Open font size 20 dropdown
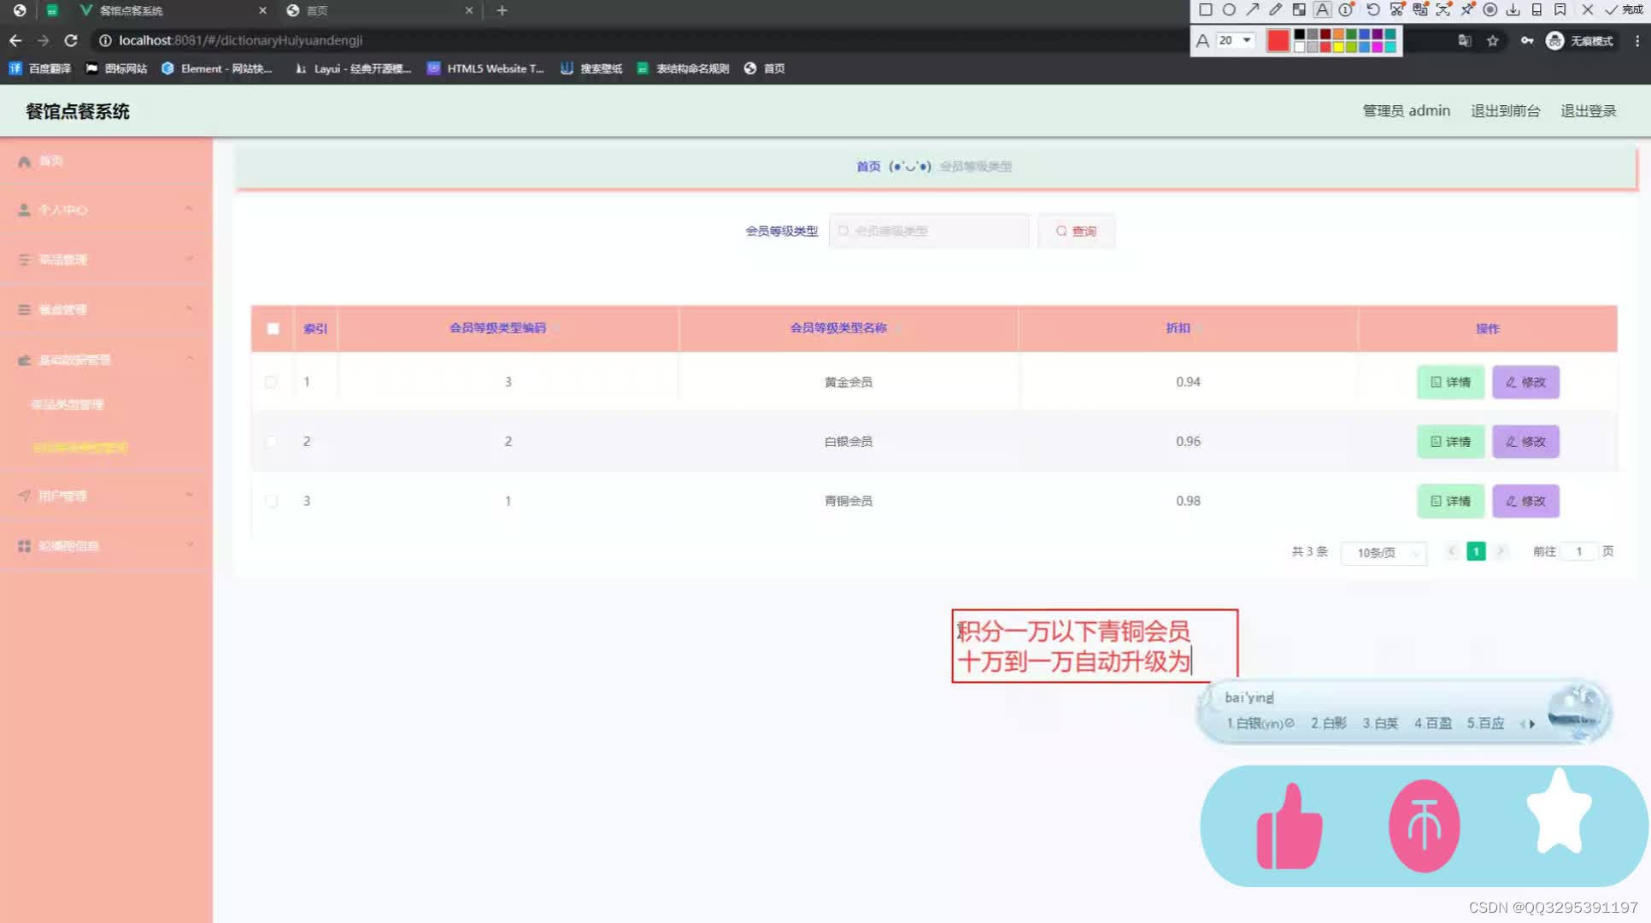The image size is (1651, 923). [x=1236, y=40]
